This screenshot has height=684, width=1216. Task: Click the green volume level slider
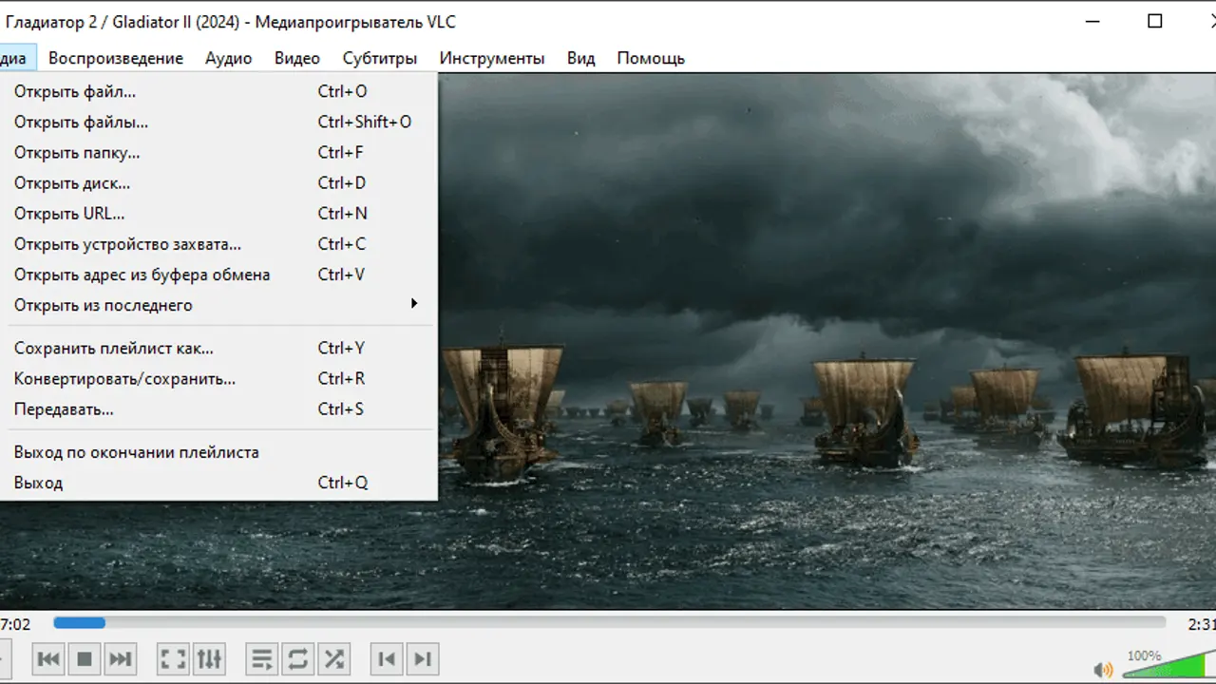click(x=1173, y=665)
